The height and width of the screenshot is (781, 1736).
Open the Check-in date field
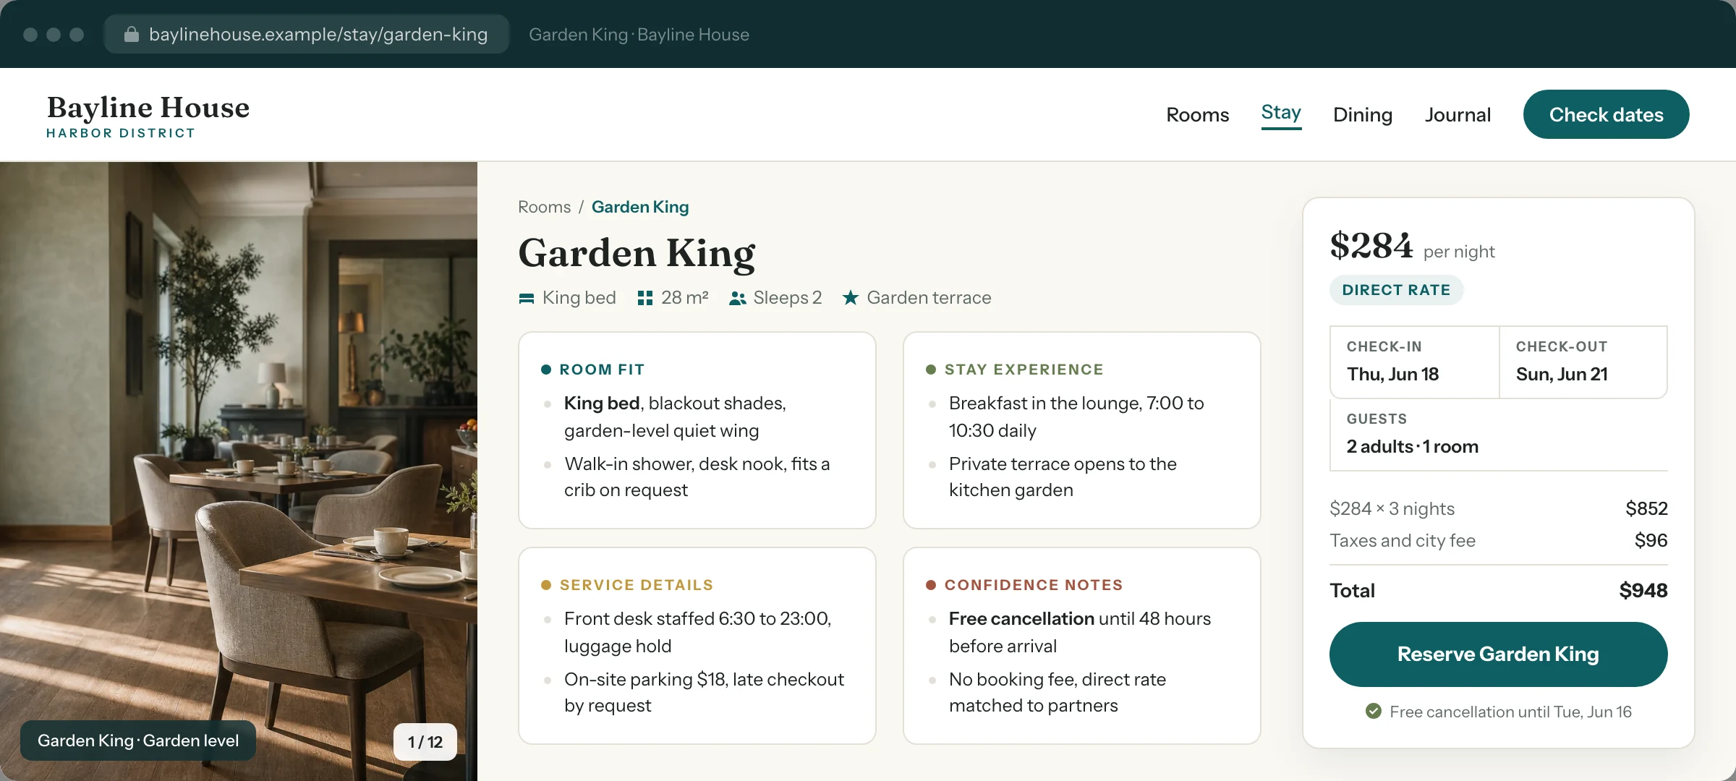[x=1414, y=362]
